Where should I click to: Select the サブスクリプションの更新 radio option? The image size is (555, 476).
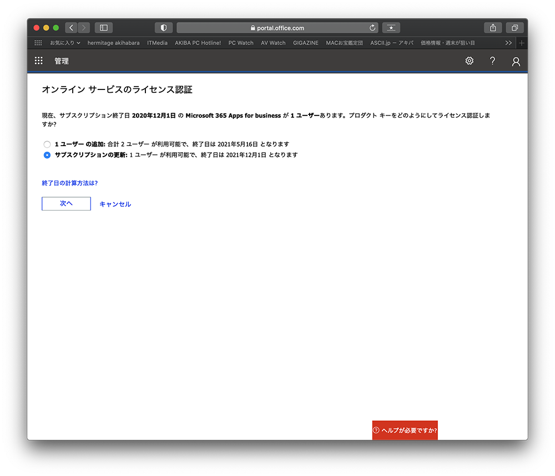click(47, 155)
